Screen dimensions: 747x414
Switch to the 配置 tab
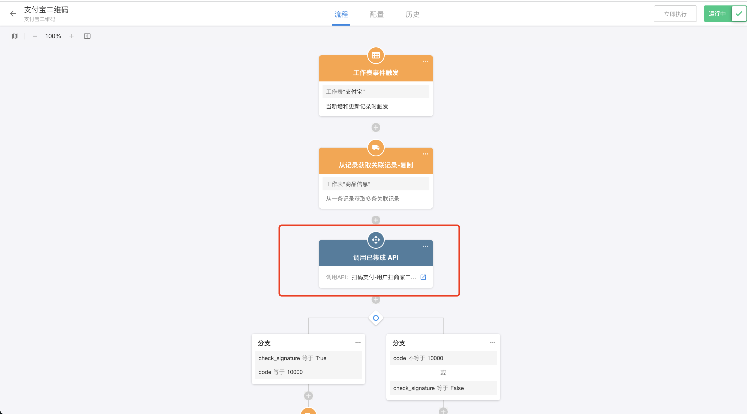[x=377, y=14]
